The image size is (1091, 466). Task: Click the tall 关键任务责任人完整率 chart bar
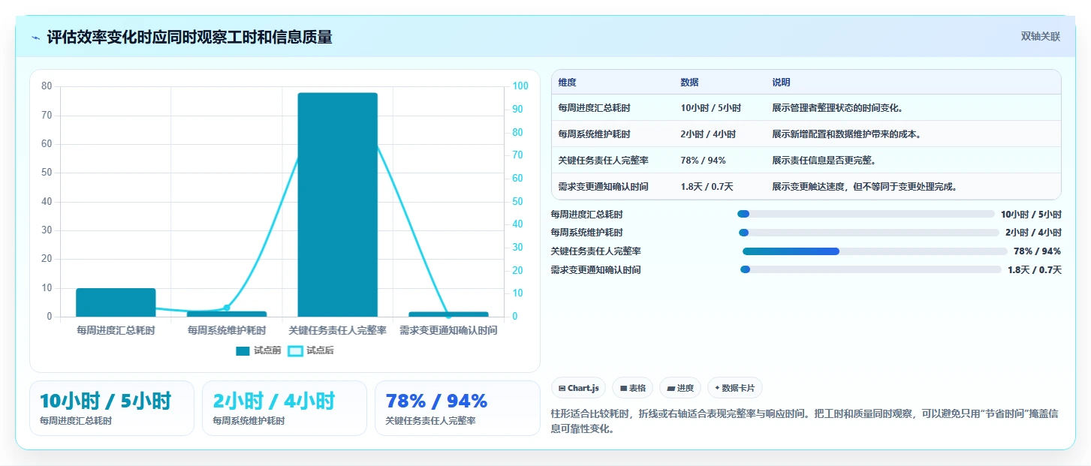pyautogui.click(x=337, y=204)
